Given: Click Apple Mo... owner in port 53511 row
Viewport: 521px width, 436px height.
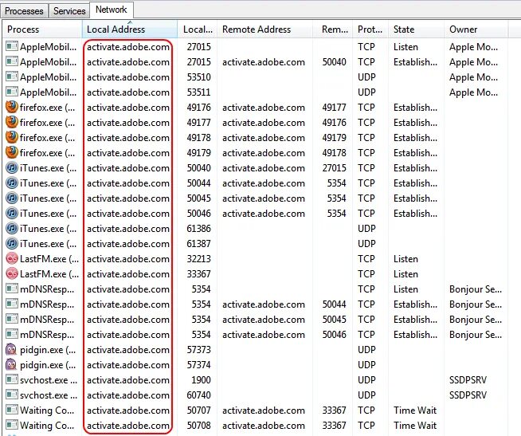Looking at the screenshot, I should click(x=473, y=92).
